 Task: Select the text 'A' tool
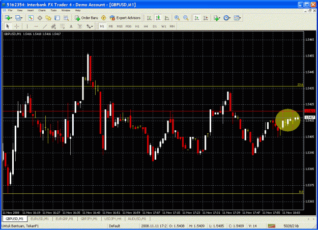point(71,26)
